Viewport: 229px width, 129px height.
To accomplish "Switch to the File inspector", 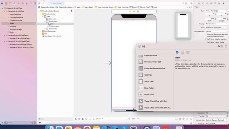I will point(199,3).
